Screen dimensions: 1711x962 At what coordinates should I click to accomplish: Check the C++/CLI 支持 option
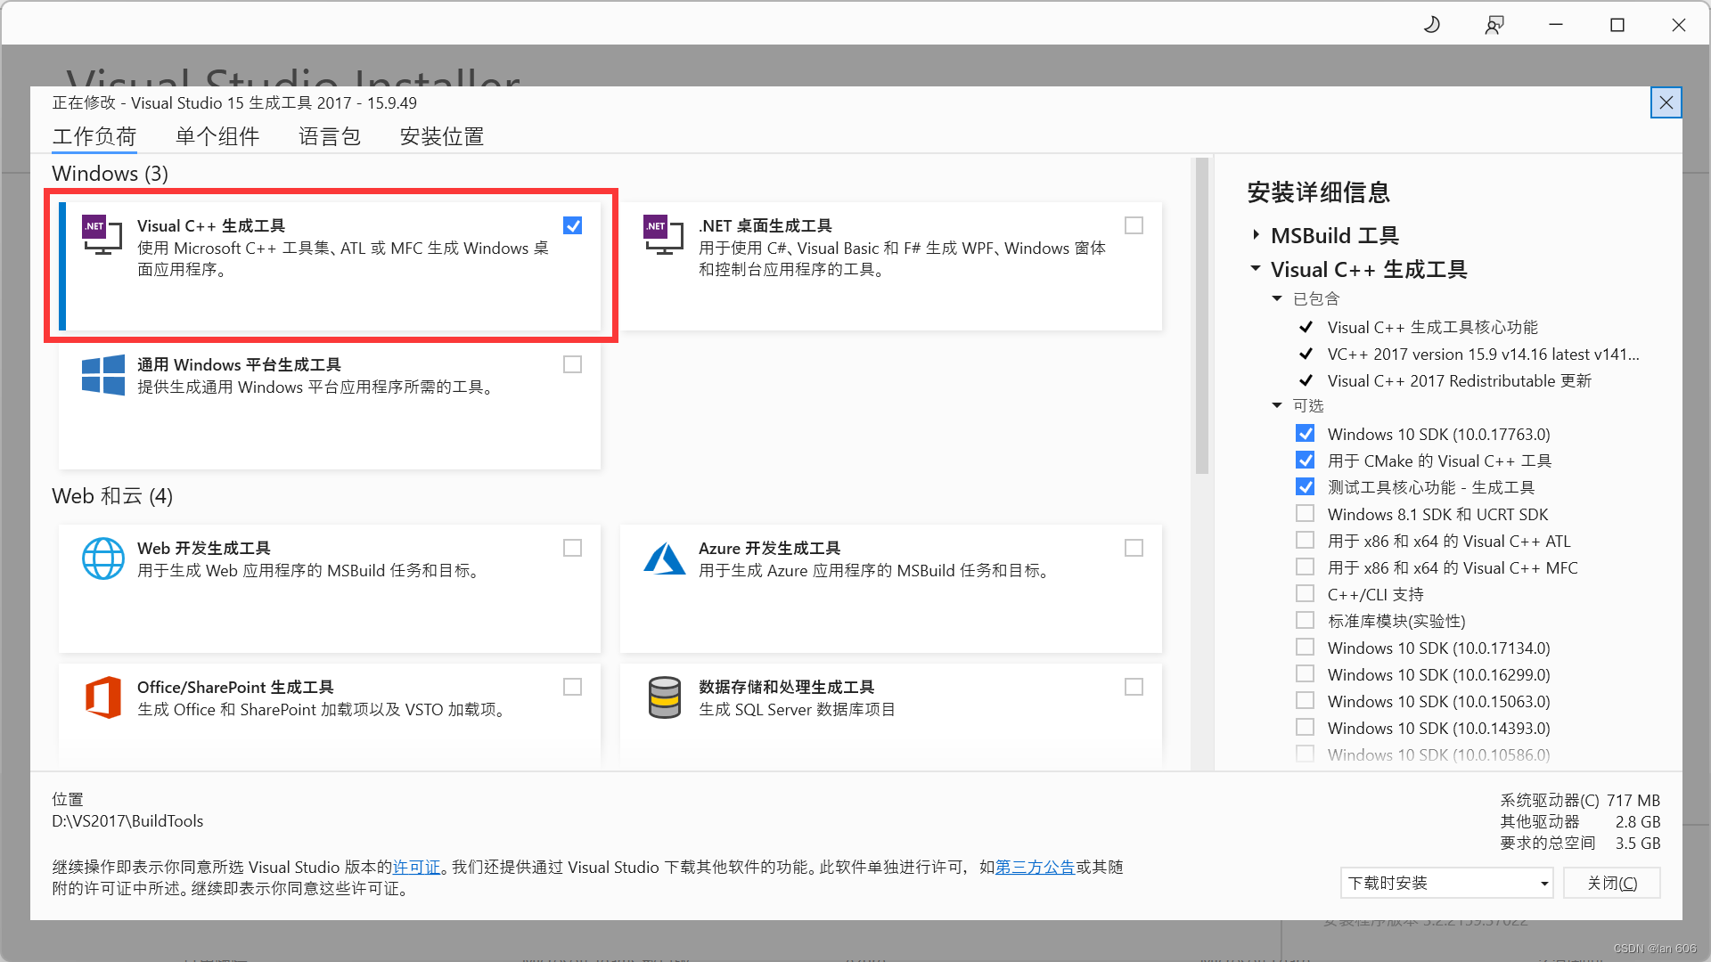1305,594
